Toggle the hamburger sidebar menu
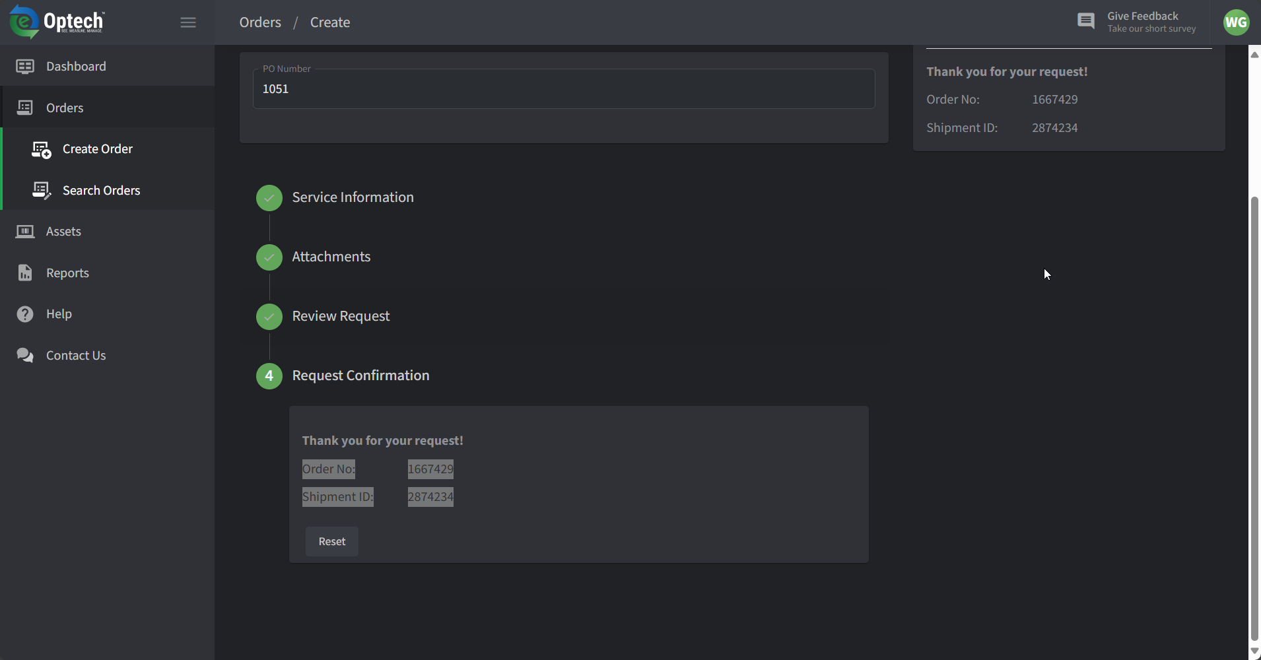This screenshot has height=660, width=1261. [x=188, y=22]
